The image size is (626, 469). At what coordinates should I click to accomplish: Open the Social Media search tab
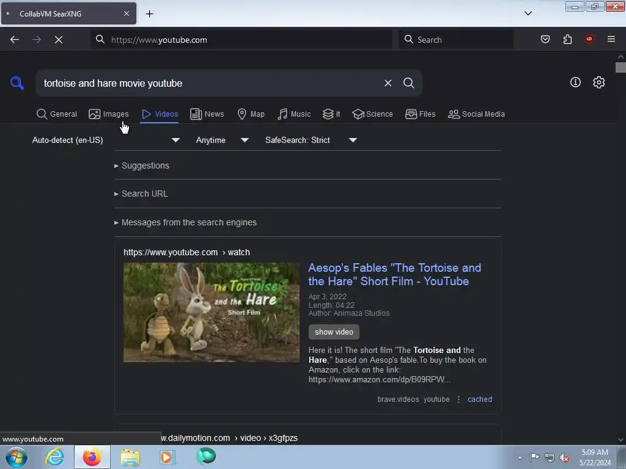click(x=476, y=114)
